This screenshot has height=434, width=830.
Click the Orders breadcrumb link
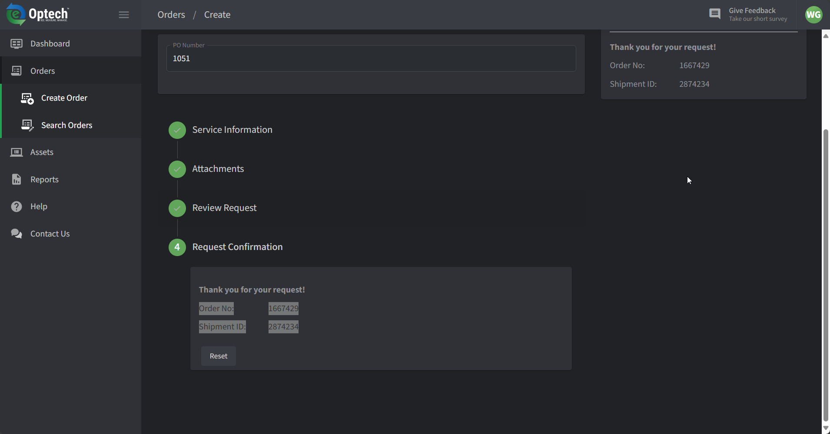pyautogui.click(x=171, y=15)
